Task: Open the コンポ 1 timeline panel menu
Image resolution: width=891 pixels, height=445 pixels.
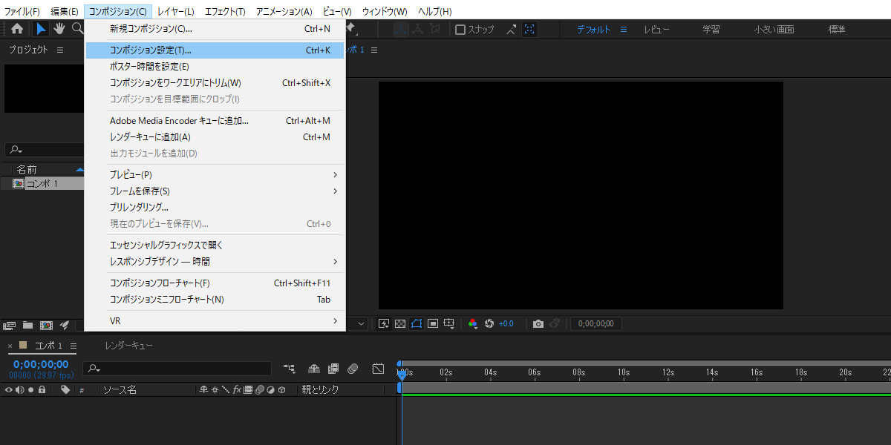Action: [74, 346]
